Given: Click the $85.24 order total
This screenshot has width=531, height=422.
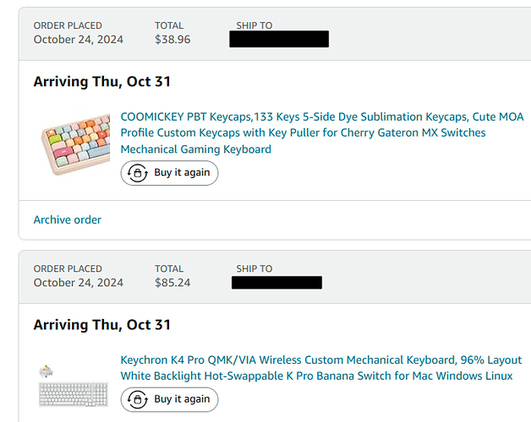Looking at the screenshot, I should pos(172,283).
